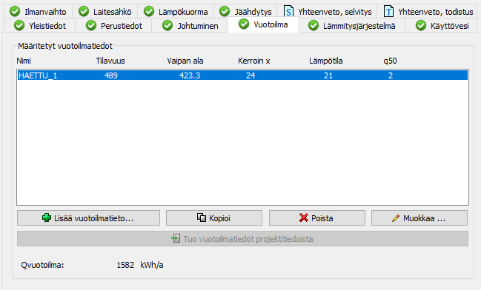
Task: Switch to the Johtuminen tab
Action: pos(190,26)
